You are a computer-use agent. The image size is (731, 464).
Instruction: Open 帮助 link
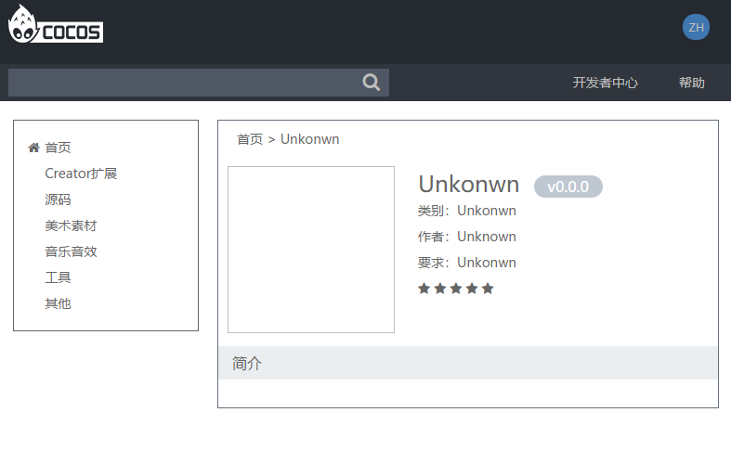point(691,83)
